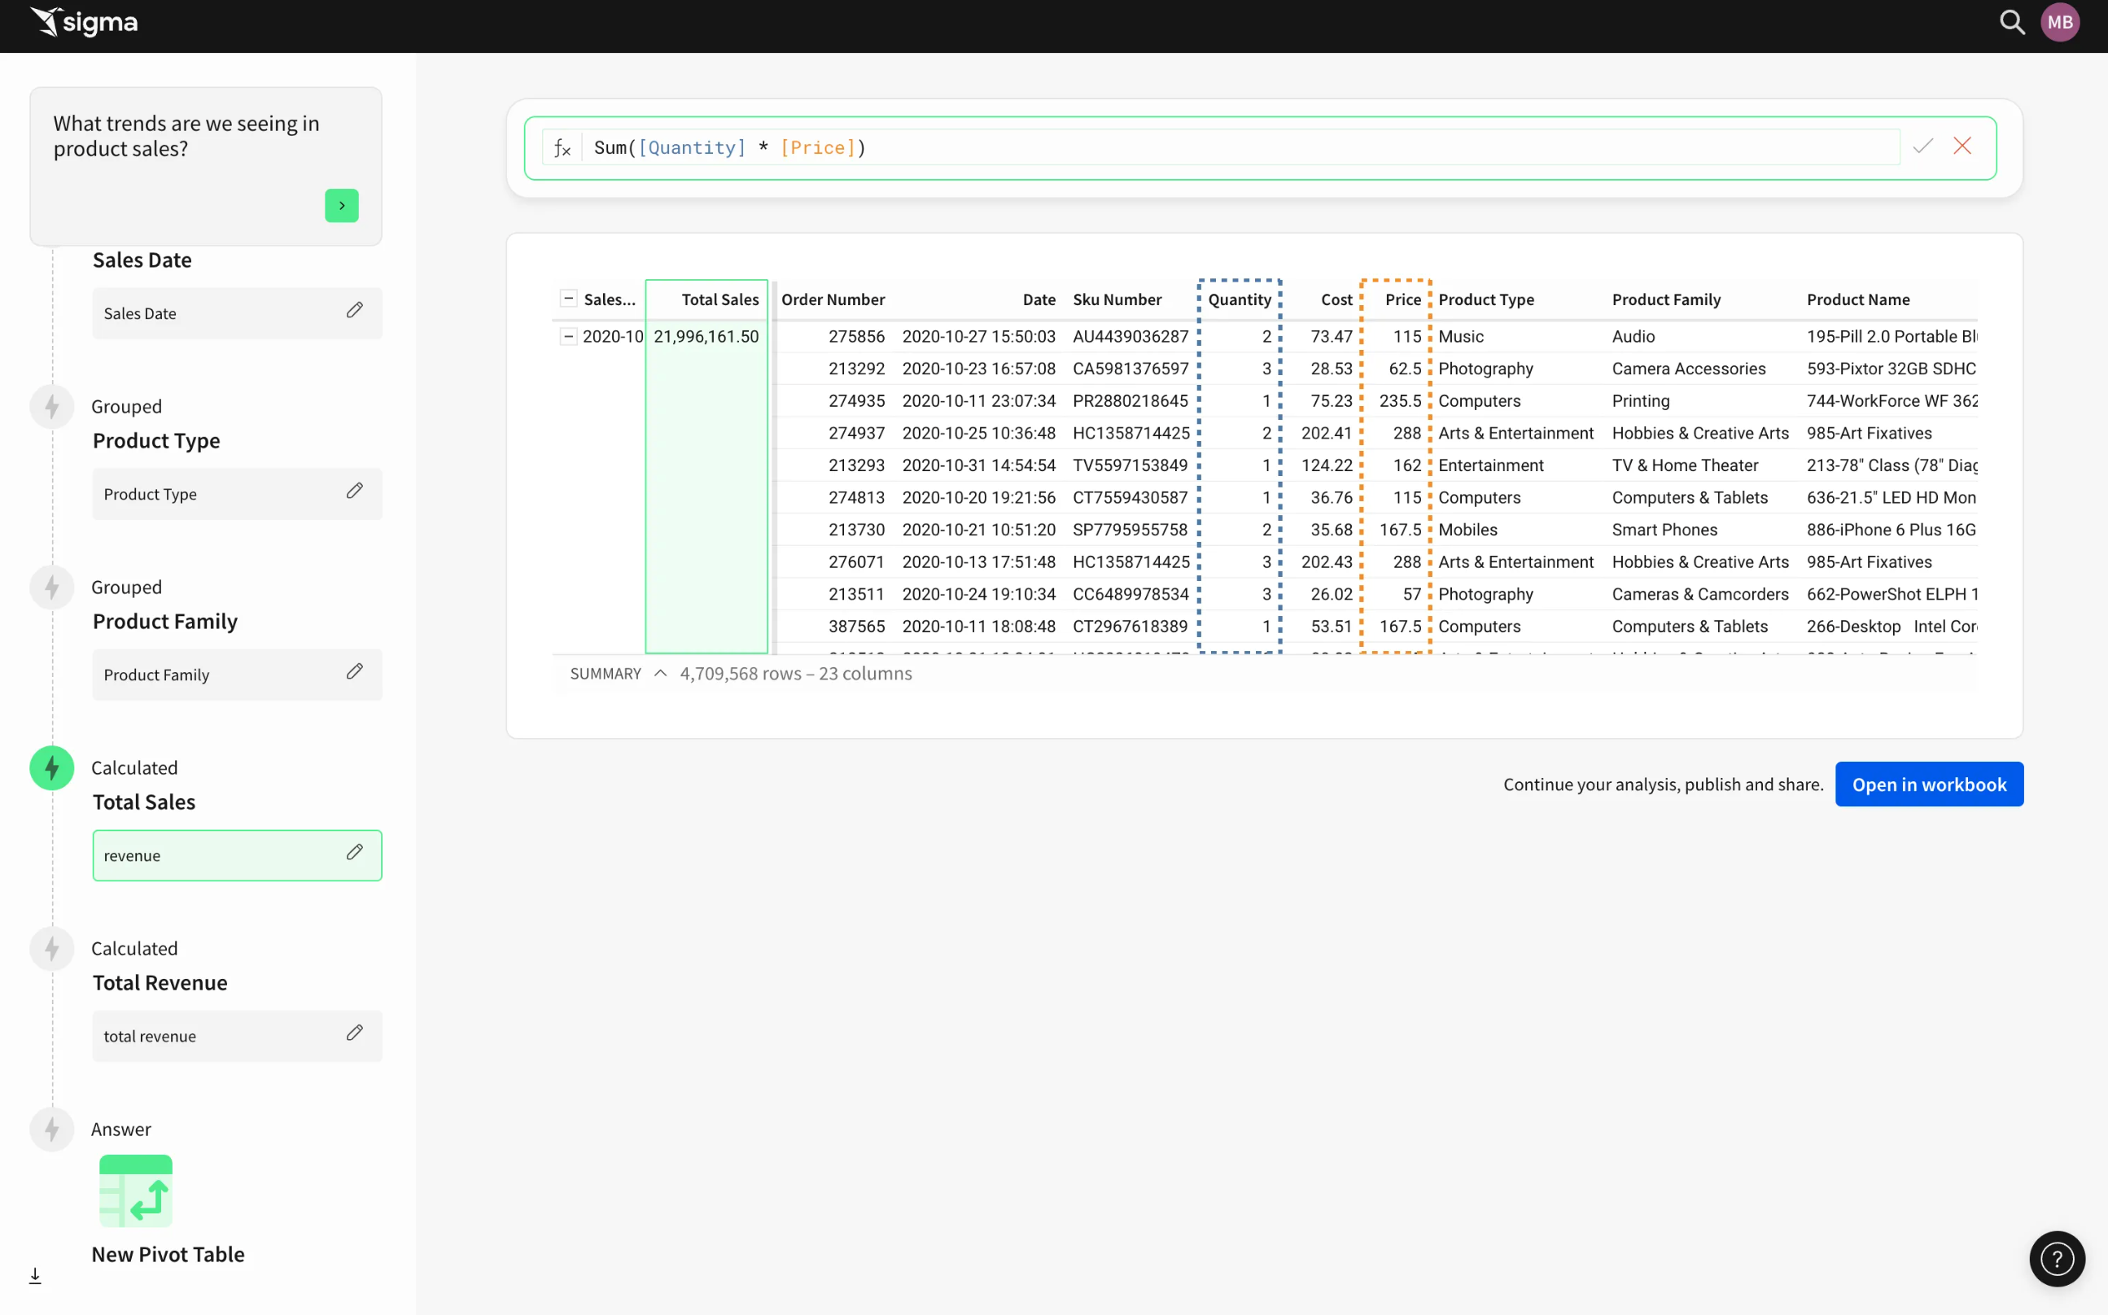Select the Cost column header

tap(1336, 299)
